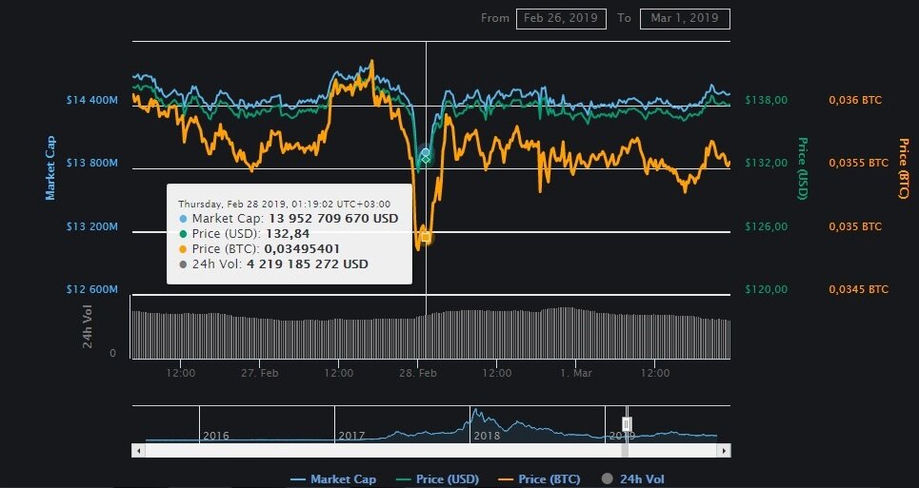Click the Price (BTC) vertical axis title
The width and height of the screenshot is (919, 488).
(x=903, y=168)
